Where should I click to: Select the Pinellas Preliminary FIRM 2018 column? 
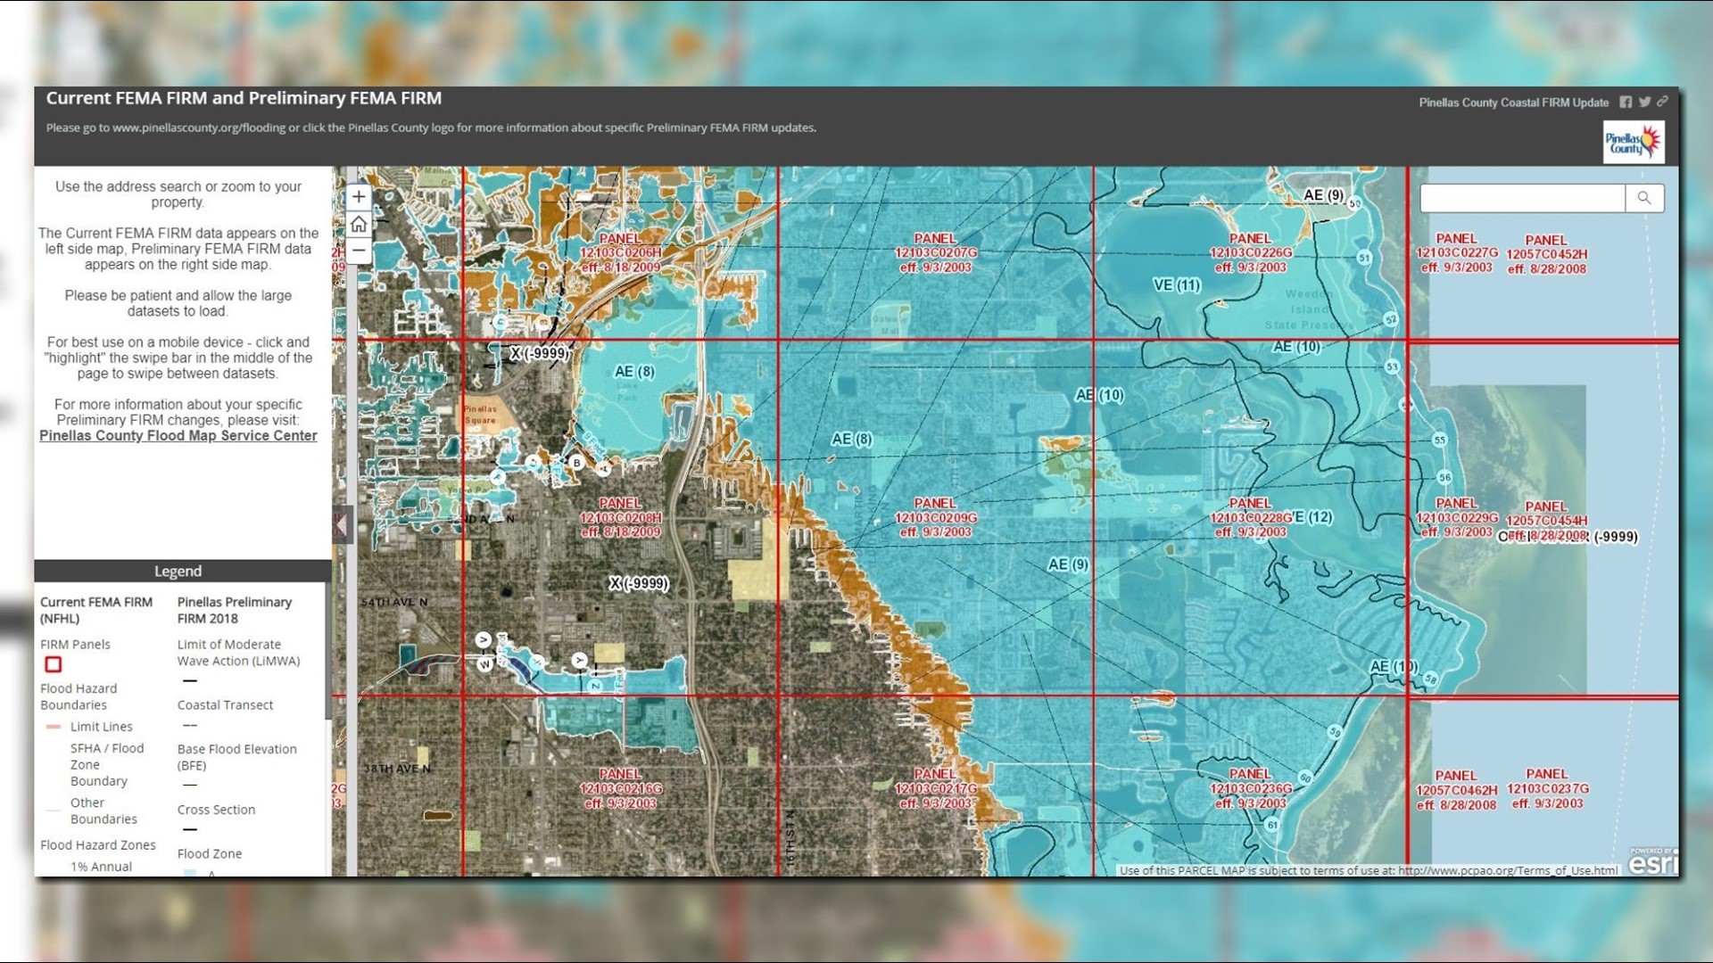point(236,610)
